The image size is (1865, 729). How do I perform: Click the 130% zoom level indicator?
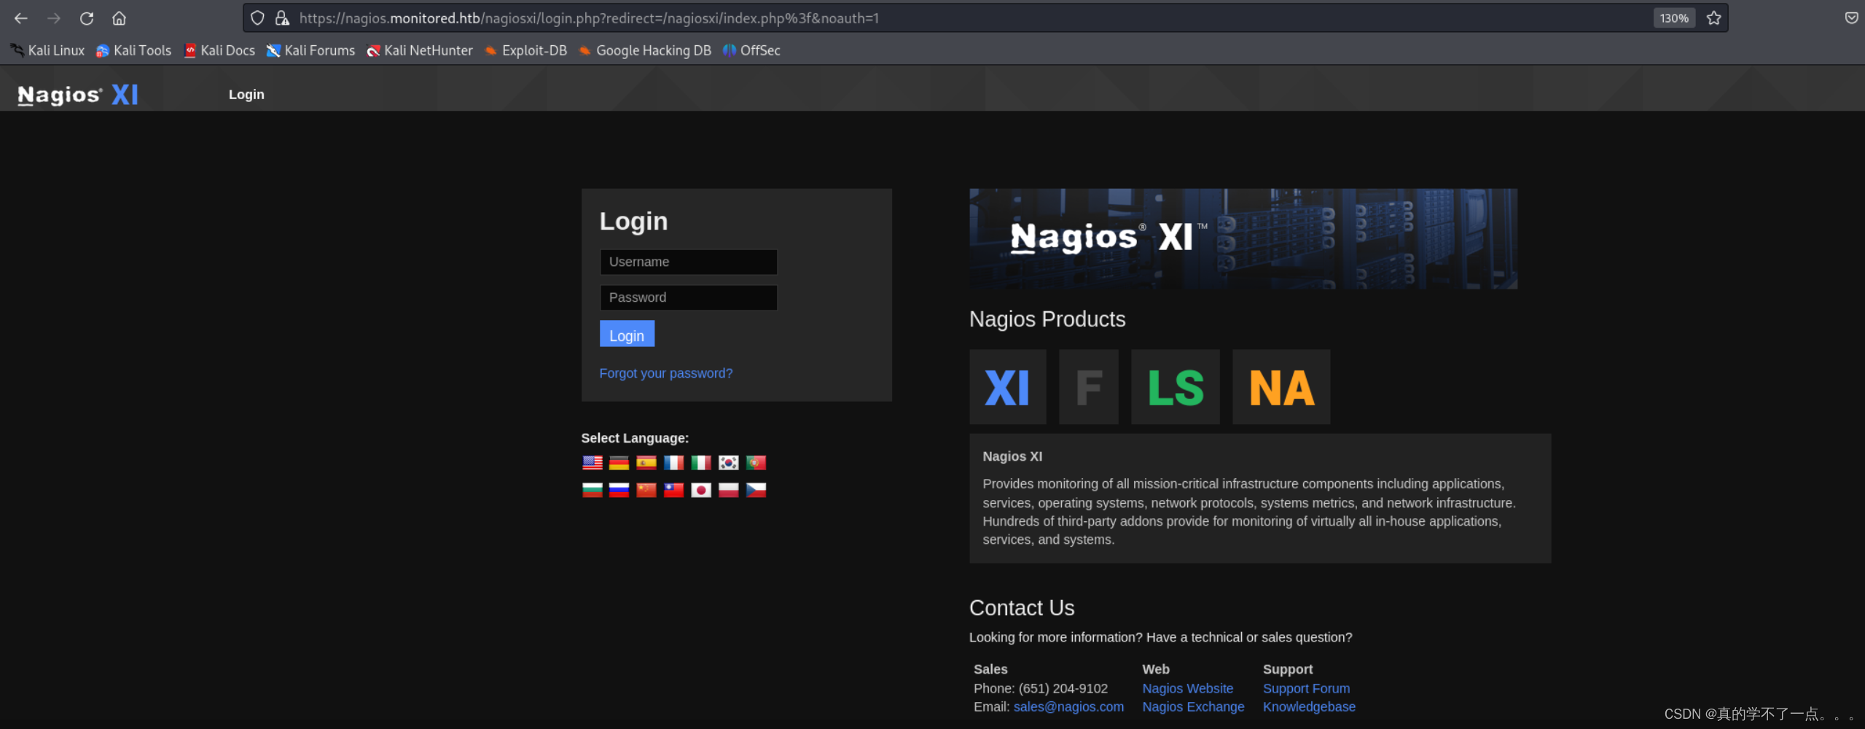[x=1674, y=18]
